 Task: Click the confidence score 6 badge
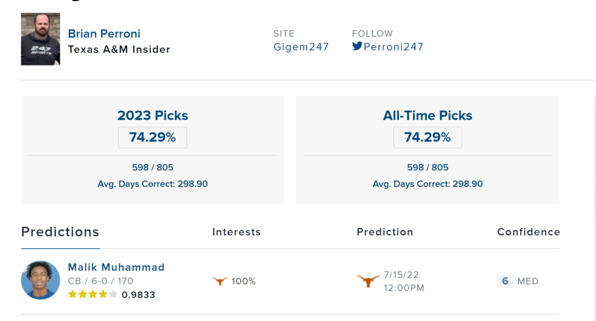tap(505, 281)
